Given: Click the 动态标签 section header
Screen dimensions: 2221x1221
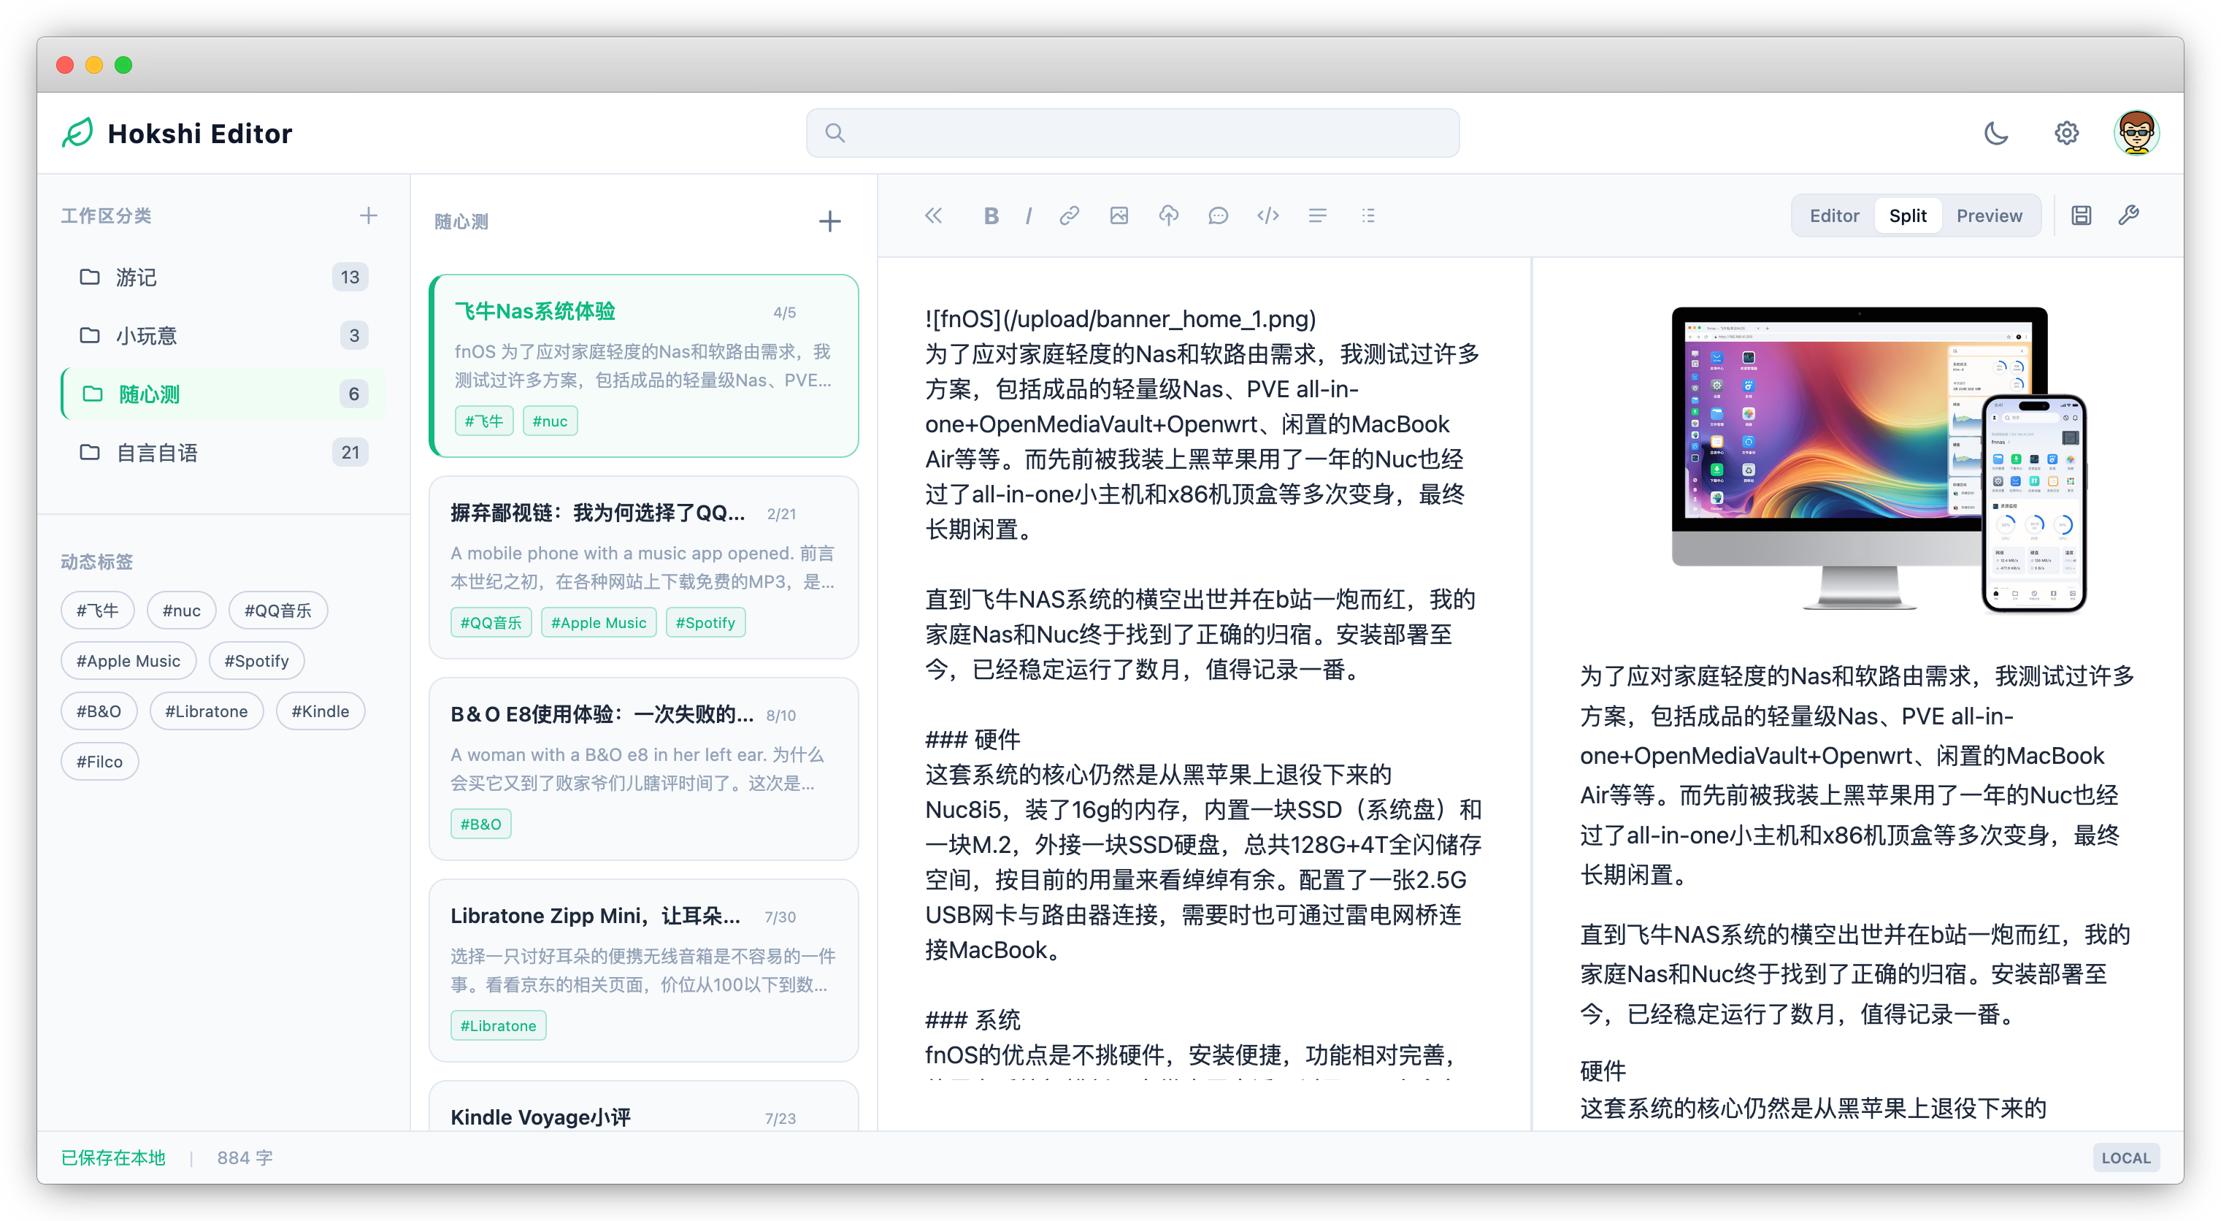Looking at the screenshot, I should 96,562.
